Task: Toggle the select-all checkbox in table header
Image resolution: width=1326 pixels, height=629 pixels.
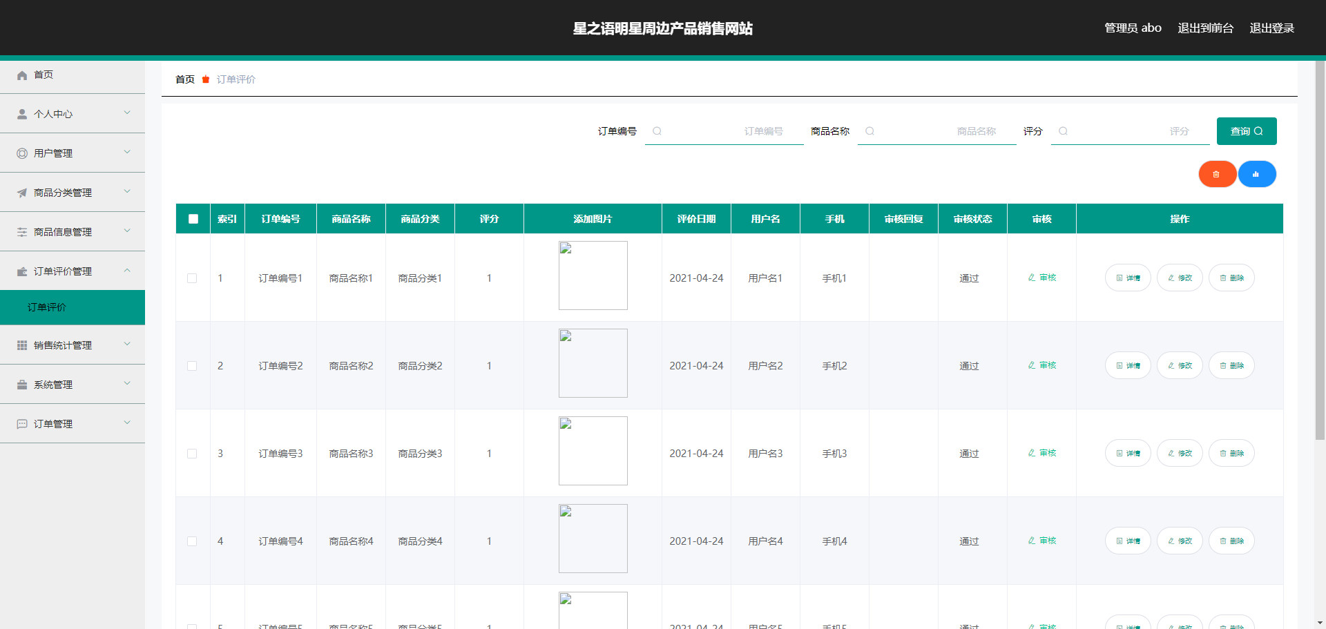Action: (193, 219)
